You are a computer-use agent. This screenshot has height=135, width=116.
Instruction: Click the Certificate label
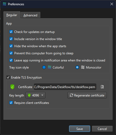click(x=25, y=87)
